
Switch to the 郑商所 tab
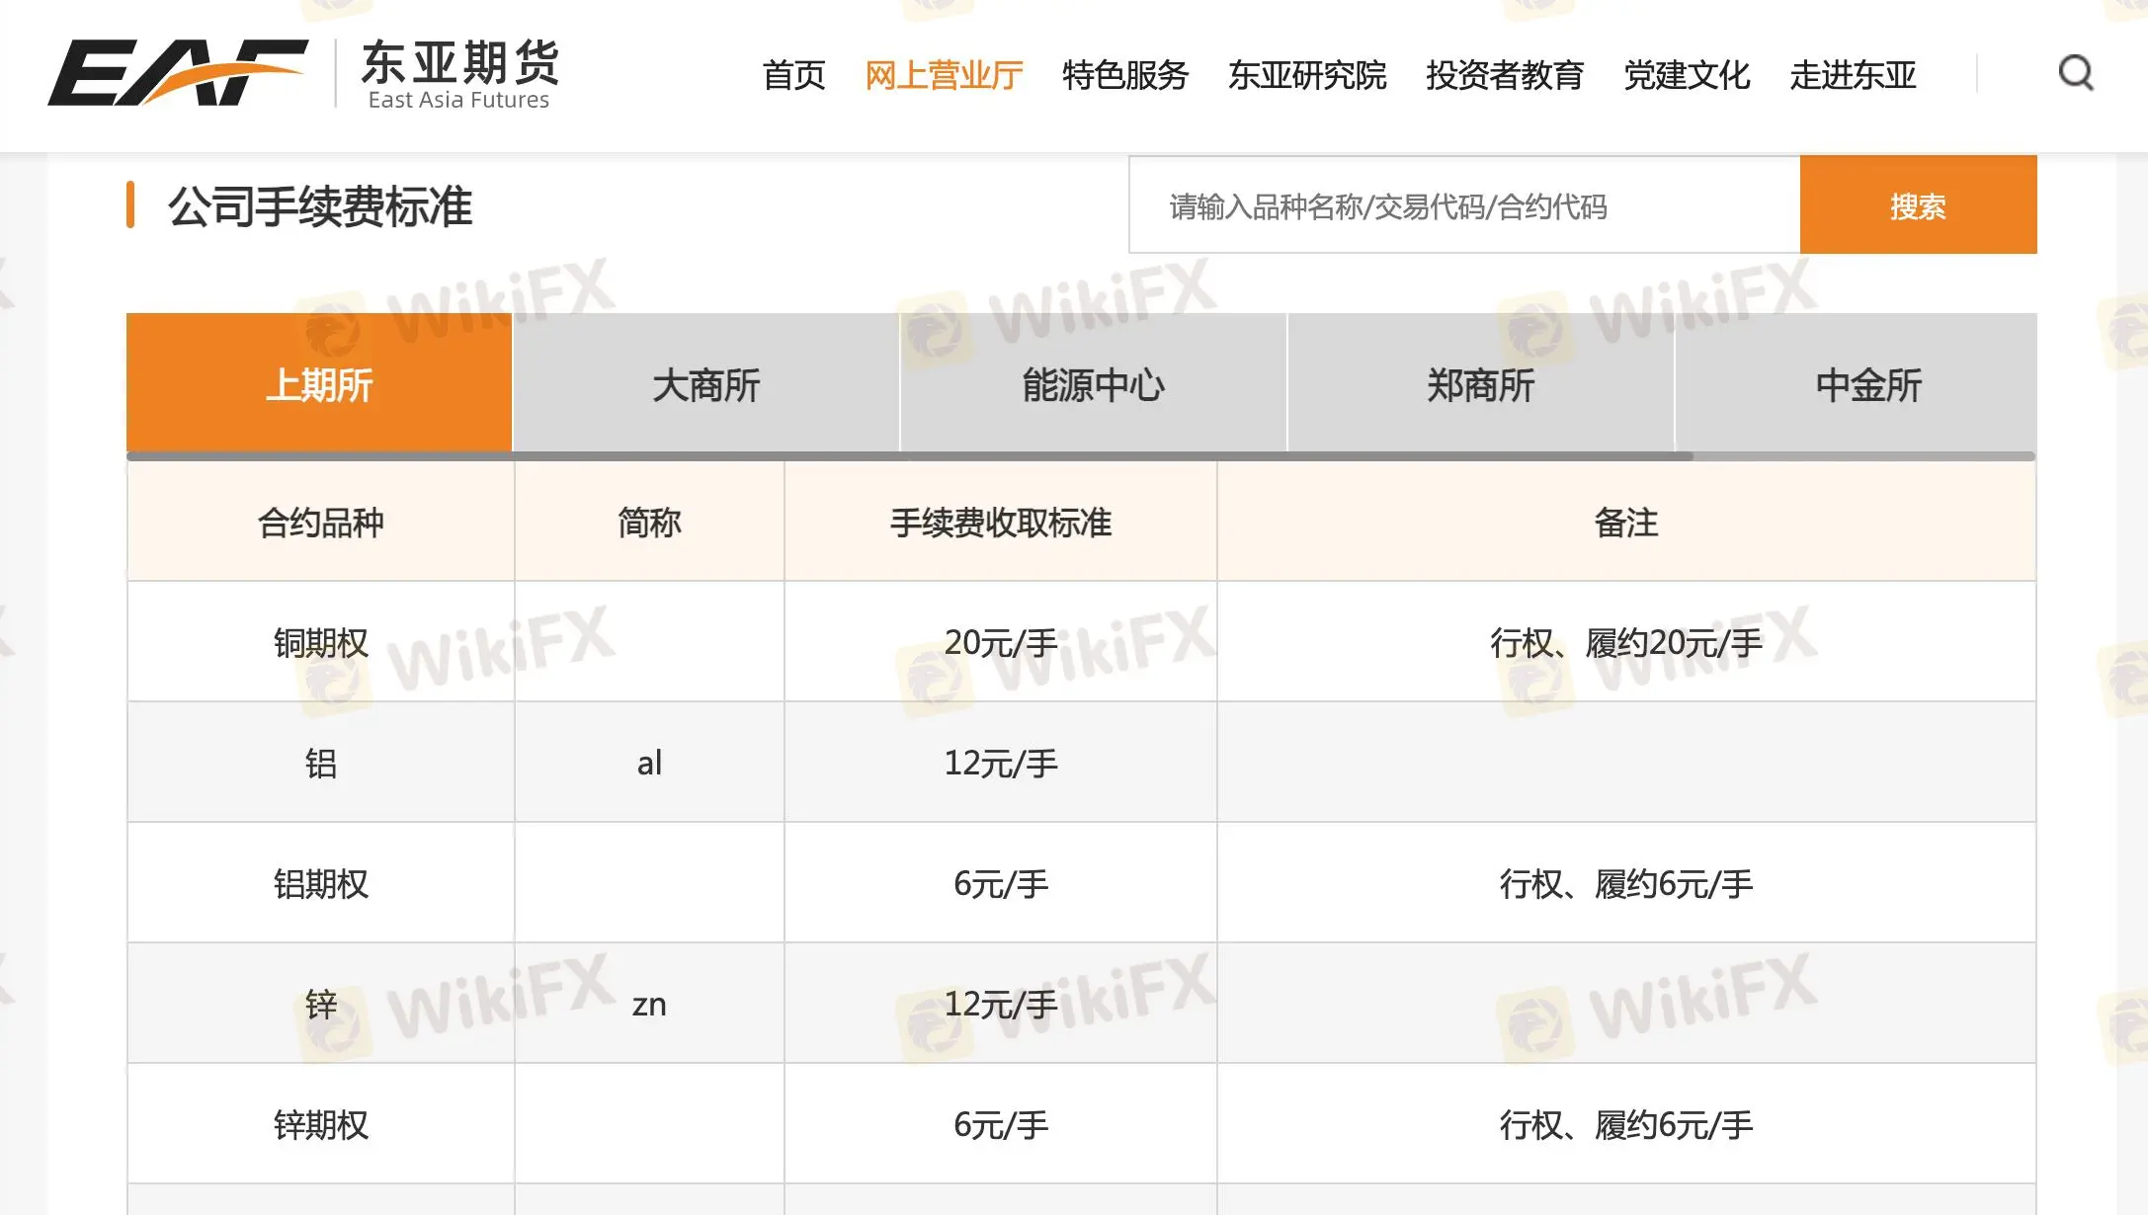[1480, 384]
